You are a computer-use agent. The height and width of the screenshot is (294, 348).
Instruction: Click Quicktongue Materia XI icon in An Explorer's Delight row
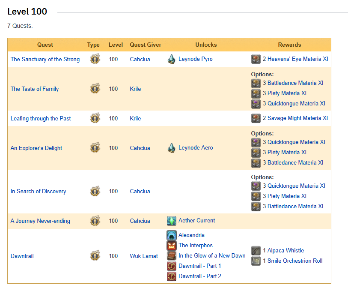256,142
